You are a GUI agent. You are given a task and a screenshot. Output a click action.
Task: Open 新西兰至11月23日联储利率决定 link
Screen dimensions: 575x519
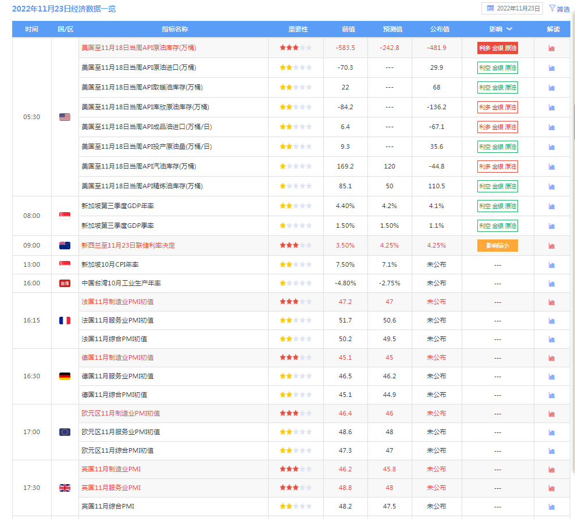coord(128,246)
